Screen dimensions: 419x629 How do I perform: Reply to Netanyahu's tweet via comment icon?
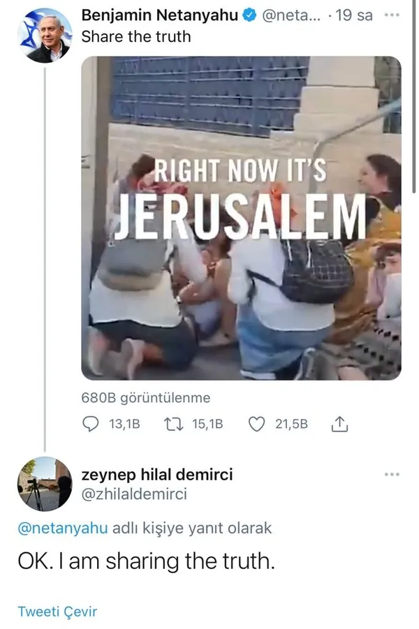(91, 424)
